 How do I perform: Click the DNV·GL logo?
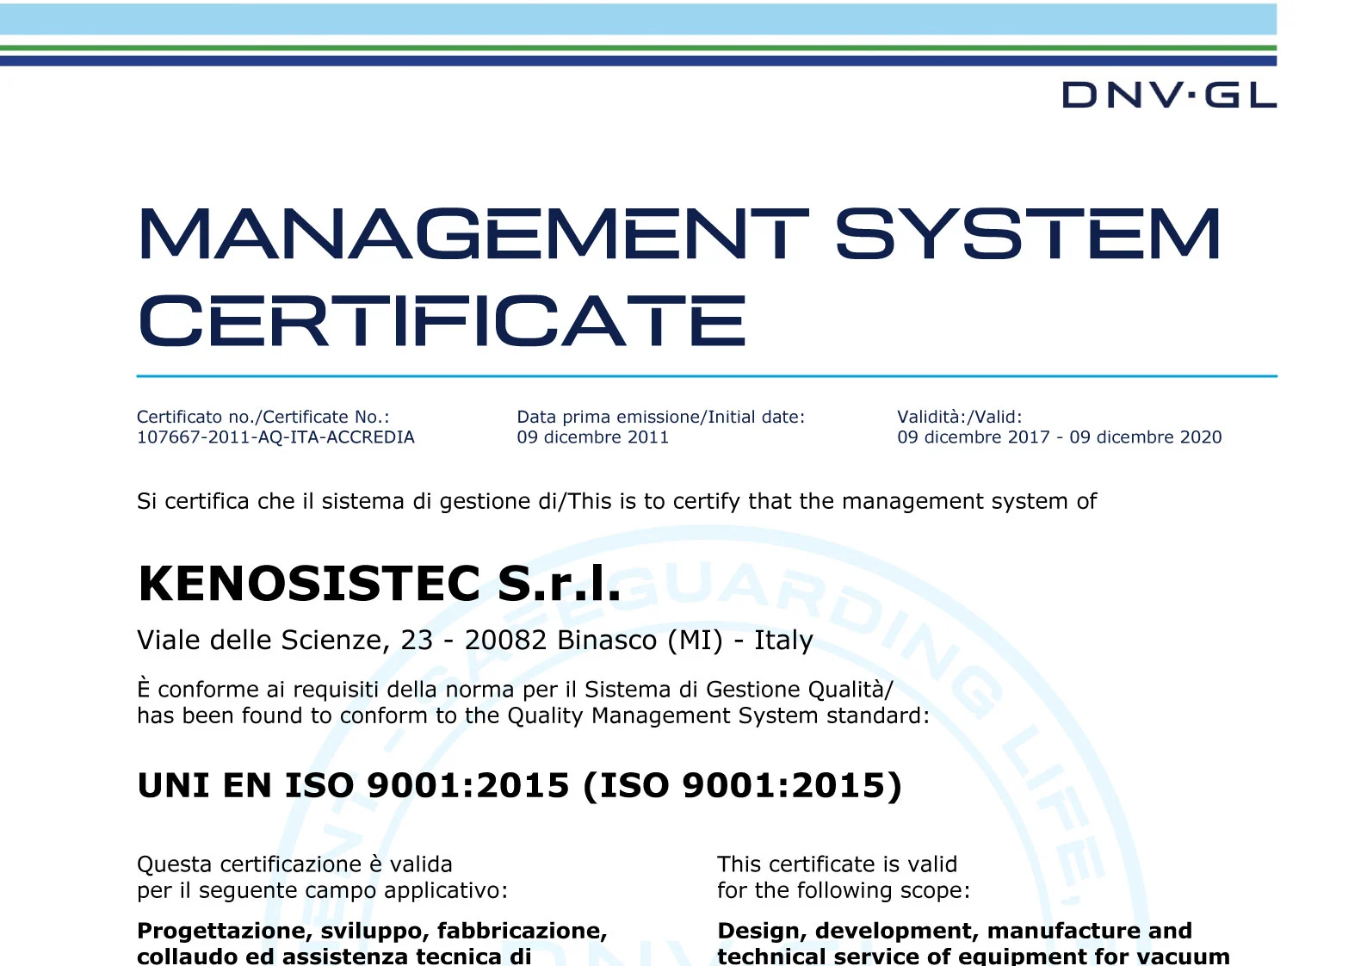coord(1169,95)
